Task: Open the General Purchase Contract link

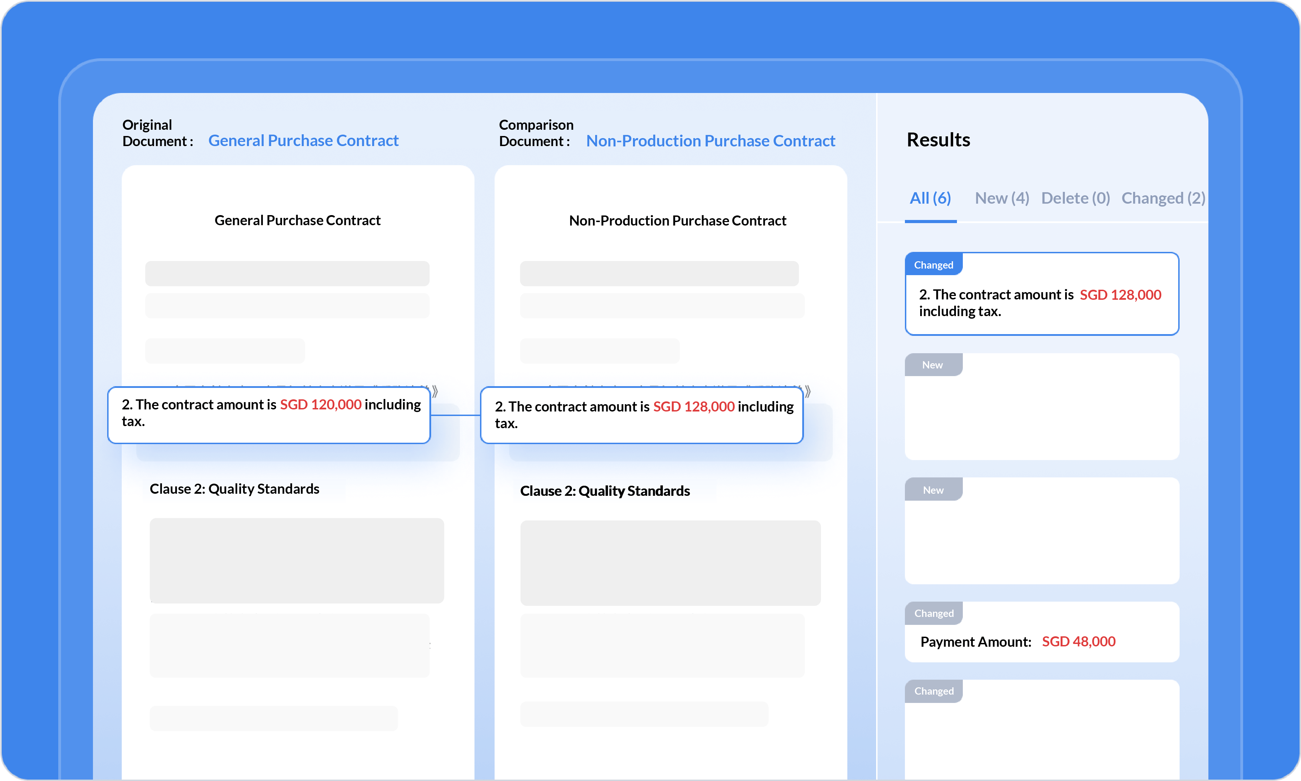Action: [303, 141]
